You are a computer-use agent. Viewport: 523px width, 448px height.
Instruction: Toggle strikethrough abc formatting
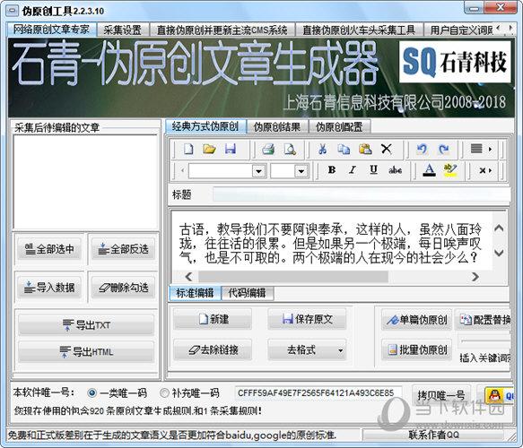tap(395, 170)
